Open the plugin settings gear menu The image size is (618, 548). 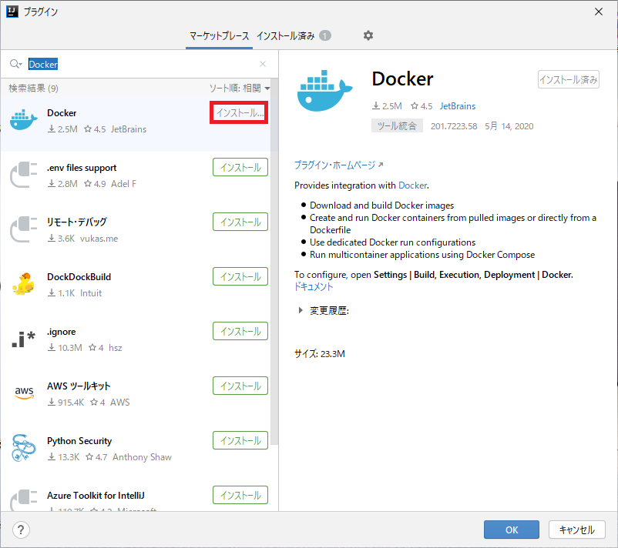tap(368, 35)
